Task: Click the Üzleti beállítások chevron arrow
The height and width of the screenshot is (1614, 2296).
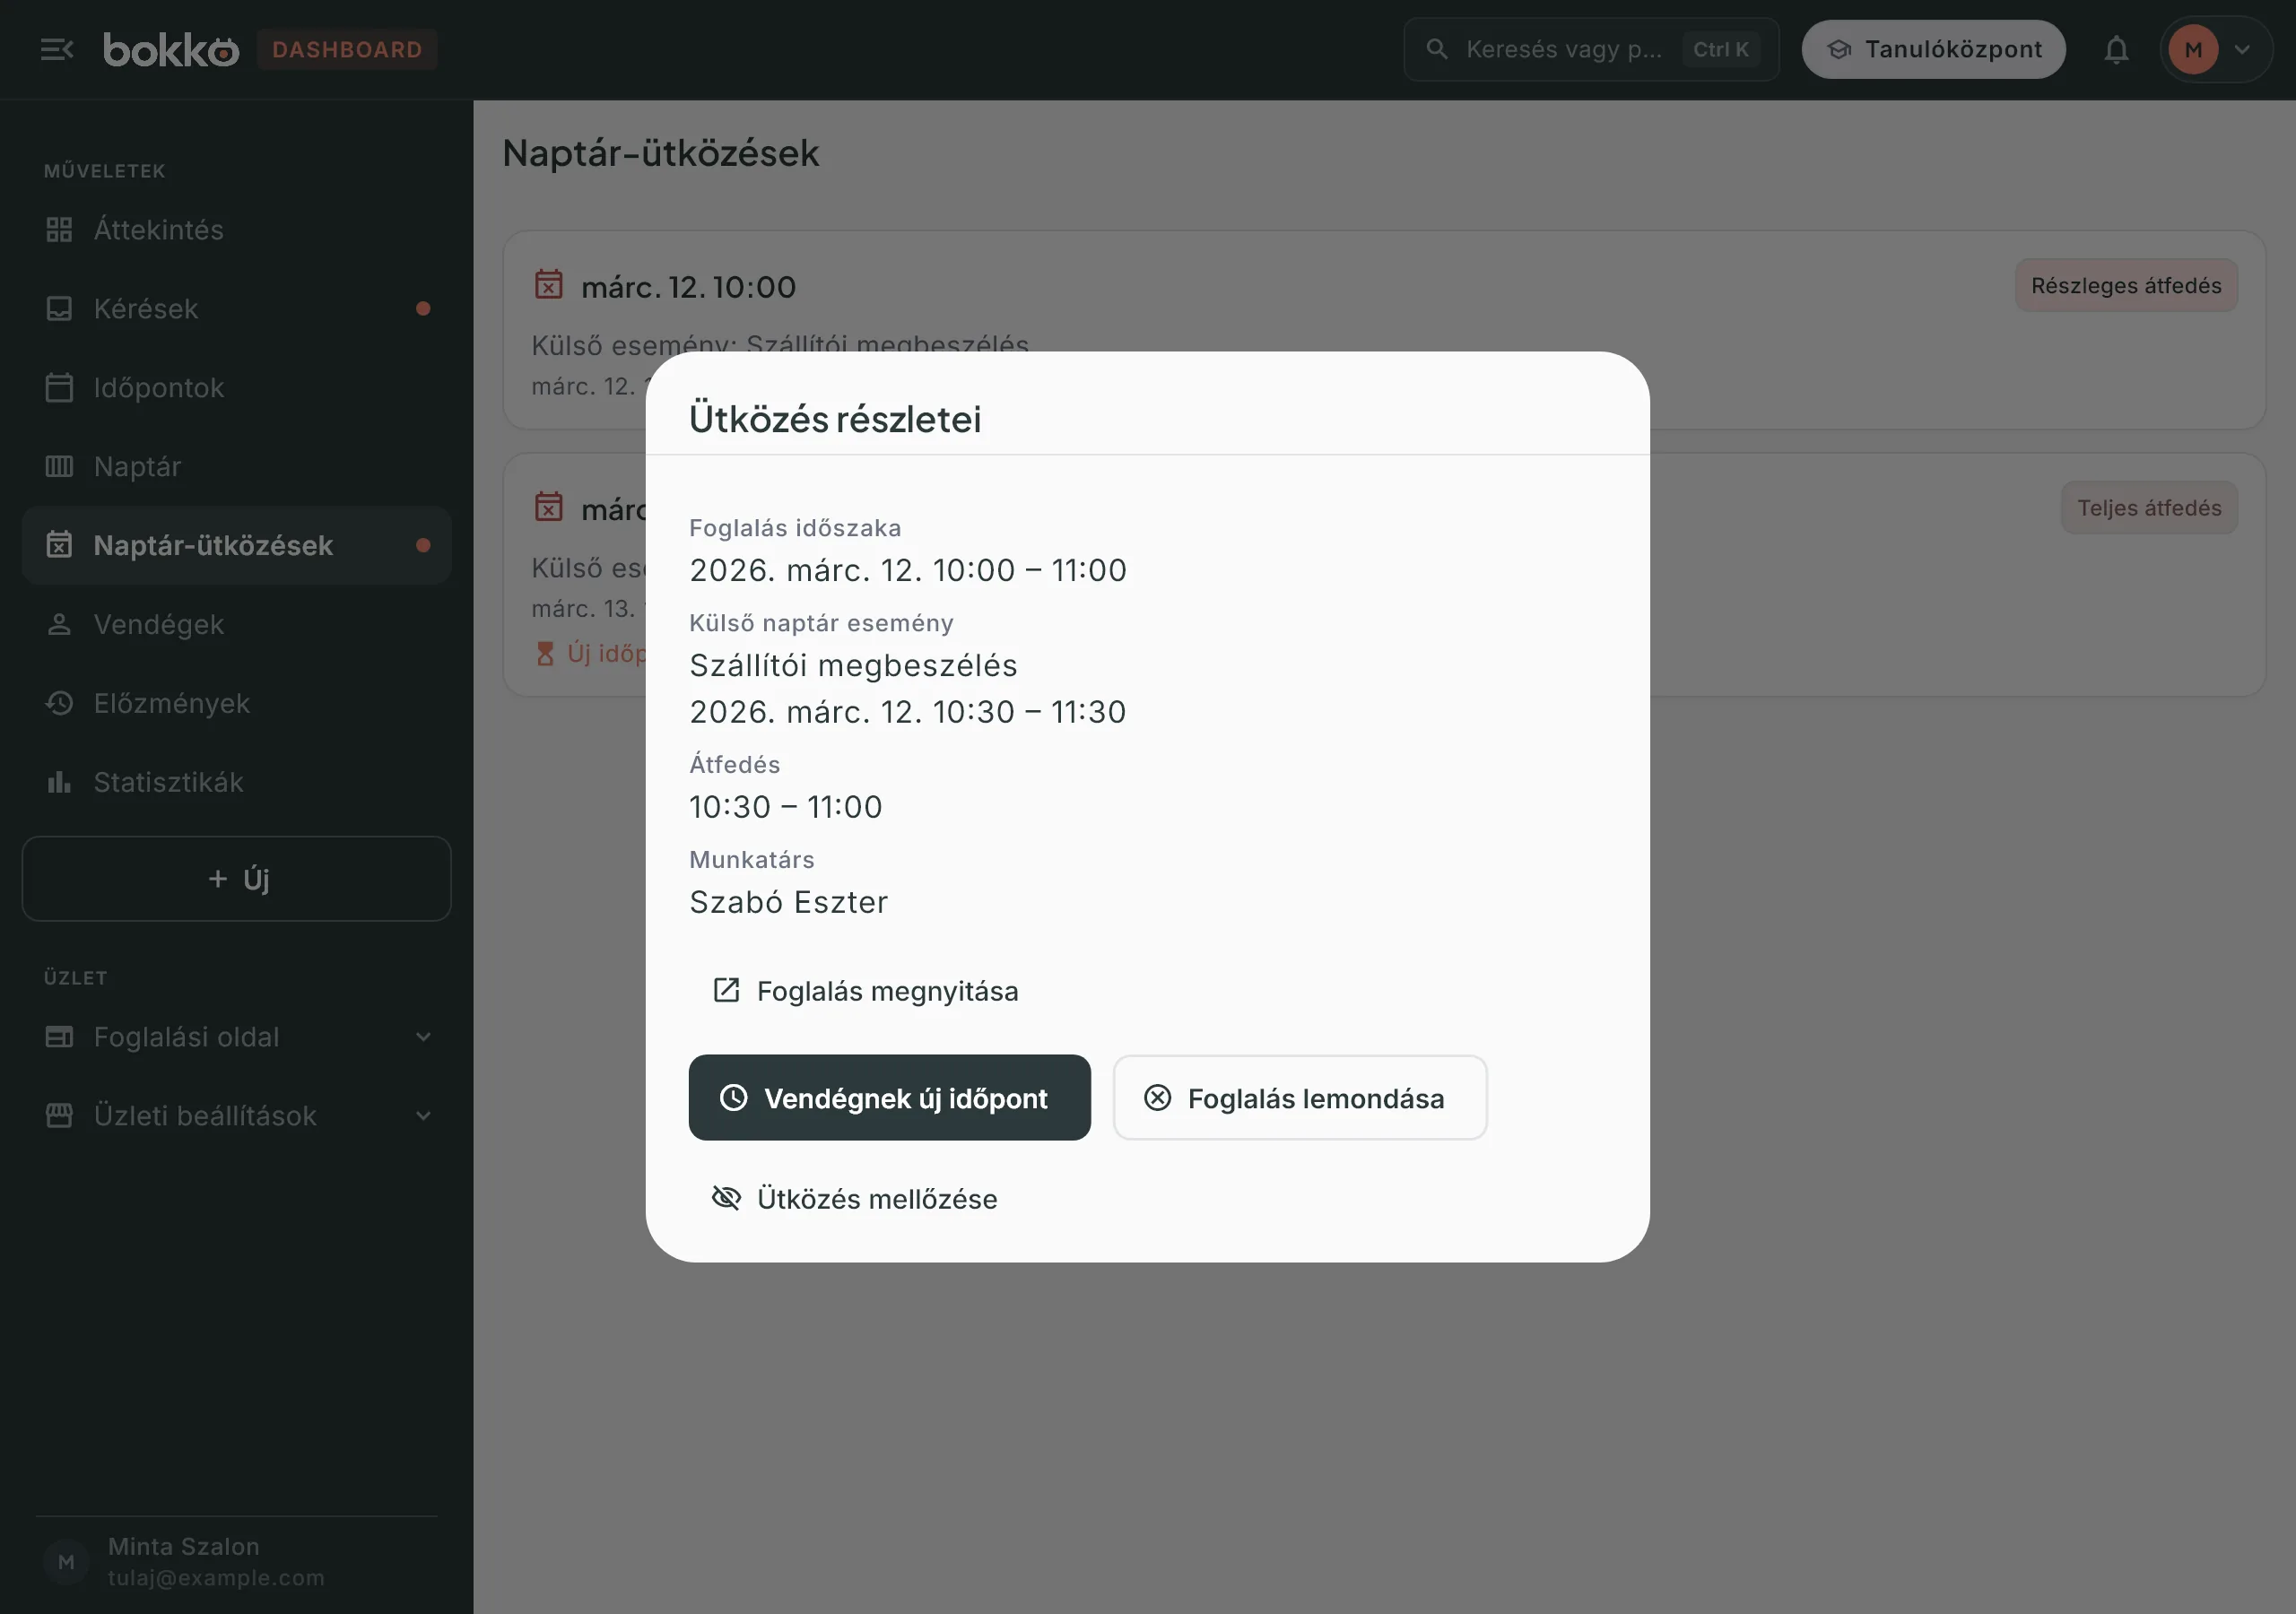Action: (x=423, y=1116)
